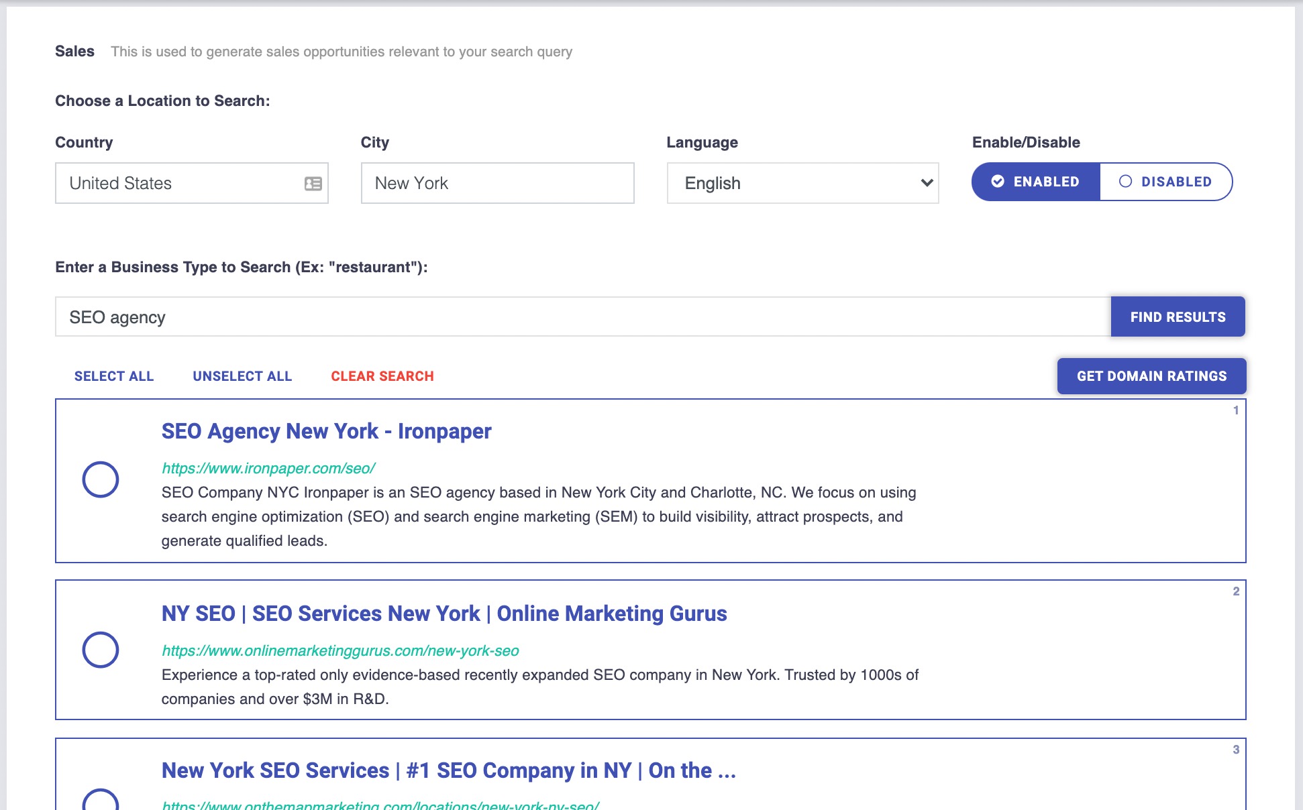Select the Online Marketing Gurus result circle
This screenshot has height=810, width=1303.
pyautogui.click(x=101, y=650)
